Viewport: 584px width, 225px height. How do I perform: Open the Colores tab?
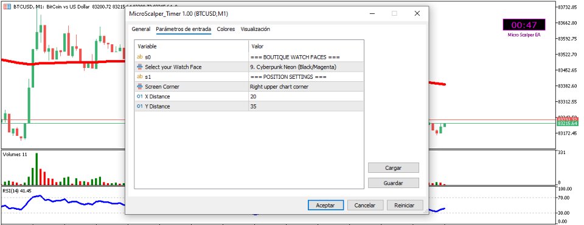click(x=226, y=29)
